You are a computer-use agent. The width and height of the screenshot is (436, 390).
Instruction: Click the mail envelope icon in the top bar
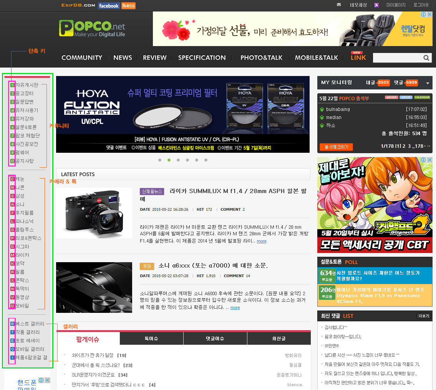tap(339, 5)
